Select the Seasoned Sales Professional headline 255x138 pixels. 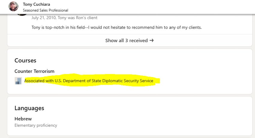coord(46,10)
